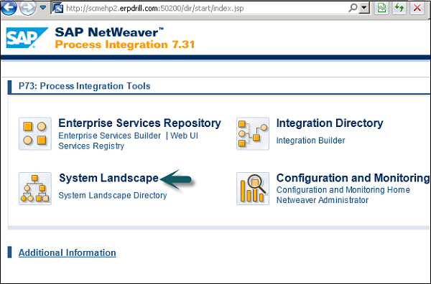Open the Netweaver Administrator link
The width and height of the screenshot is (431, 284).
[x=322, y=200]
